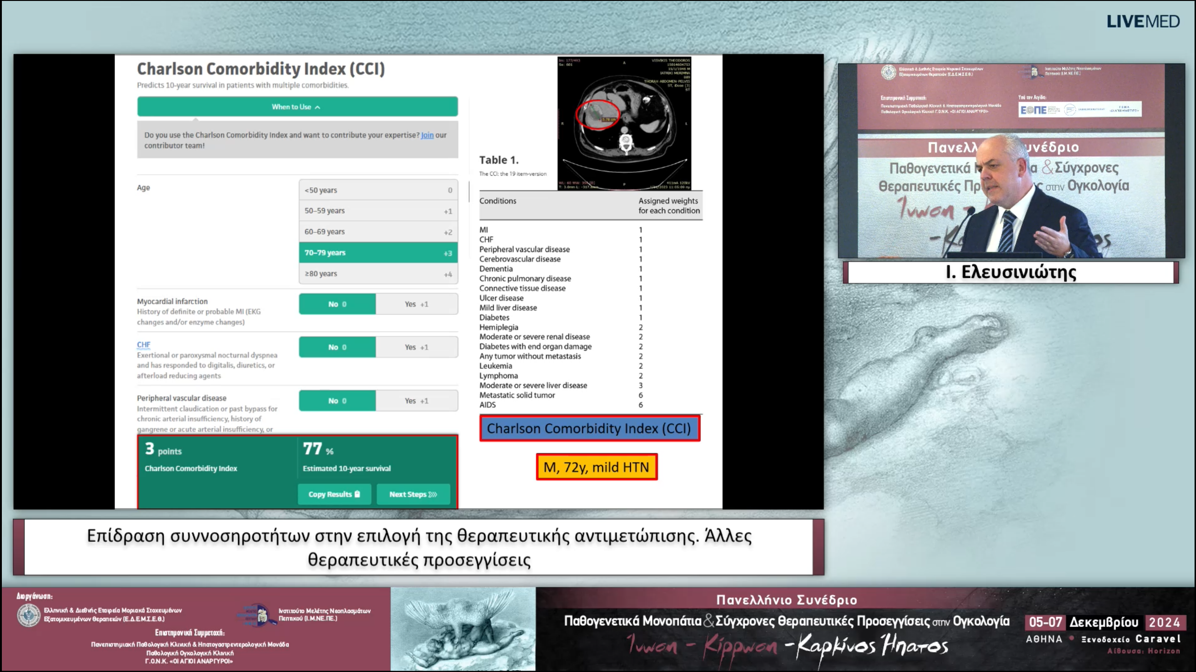Click the 'Charlson Comorbidity Index (CCI)' blue label
The width and height of the screenshot is (1196, 672).
pos(590,428)
